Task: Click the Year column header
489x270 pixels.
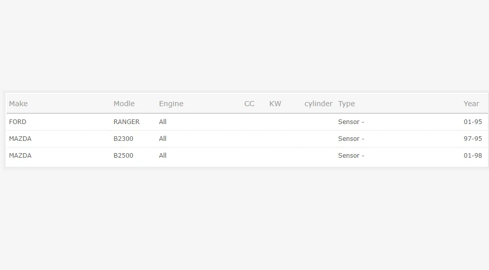Action: [x=471, y=104]
